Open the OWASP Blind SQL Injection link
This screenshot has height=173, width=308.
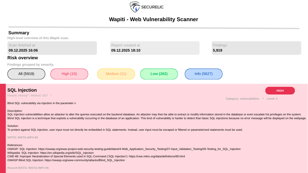[85, 160]
